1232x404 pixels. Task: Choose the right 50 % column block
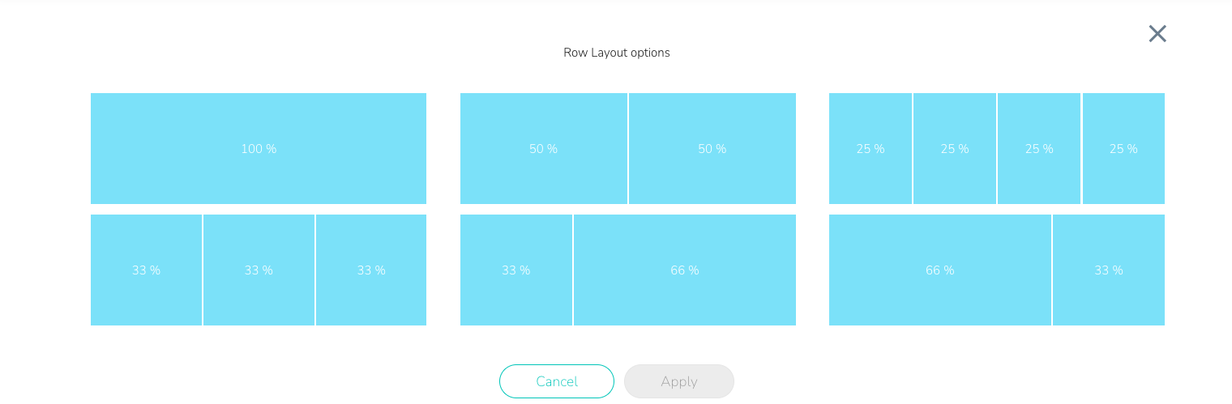click(712, 148)
